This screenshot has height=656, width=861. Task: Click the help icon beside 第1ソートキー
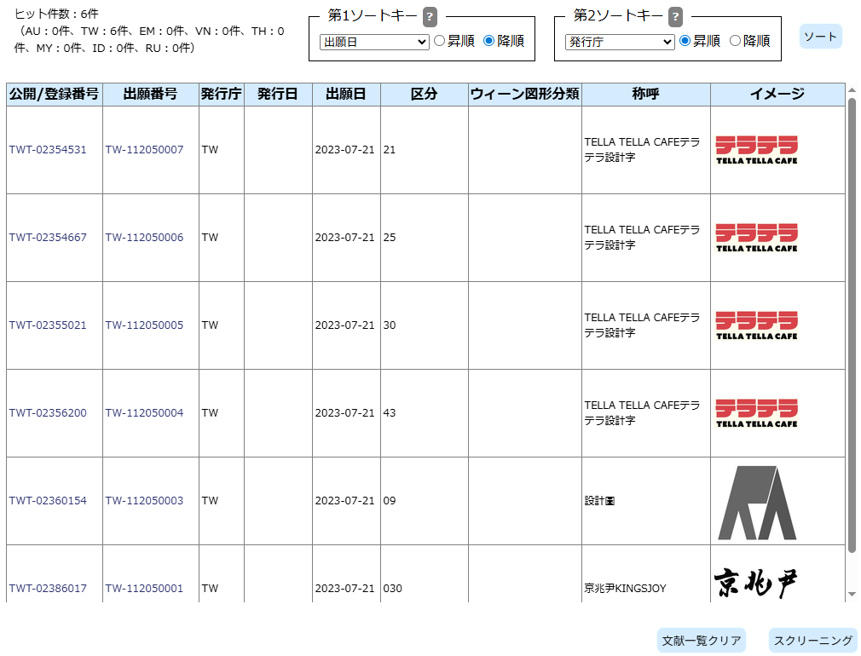[x=430, y=17]
